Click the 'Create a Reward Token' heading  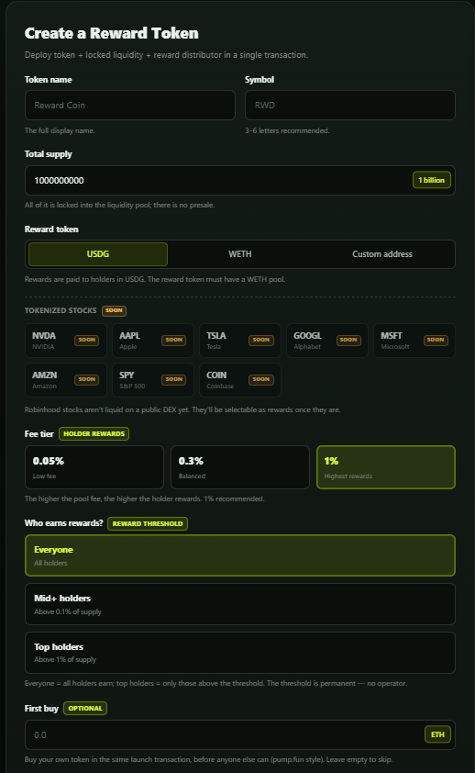click(112, 33)
